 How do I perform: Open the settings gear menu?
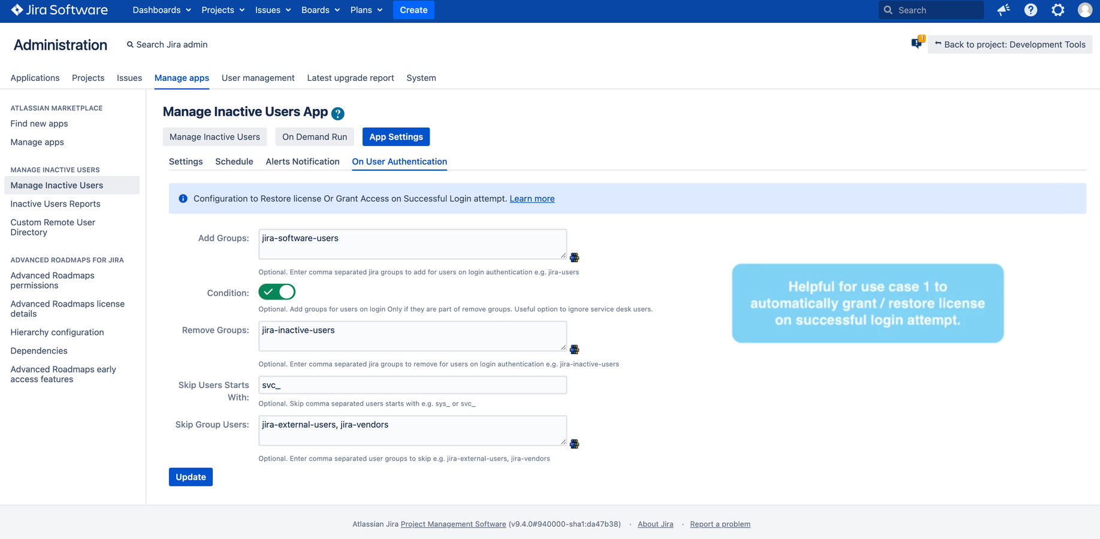tap(1058, 10)
